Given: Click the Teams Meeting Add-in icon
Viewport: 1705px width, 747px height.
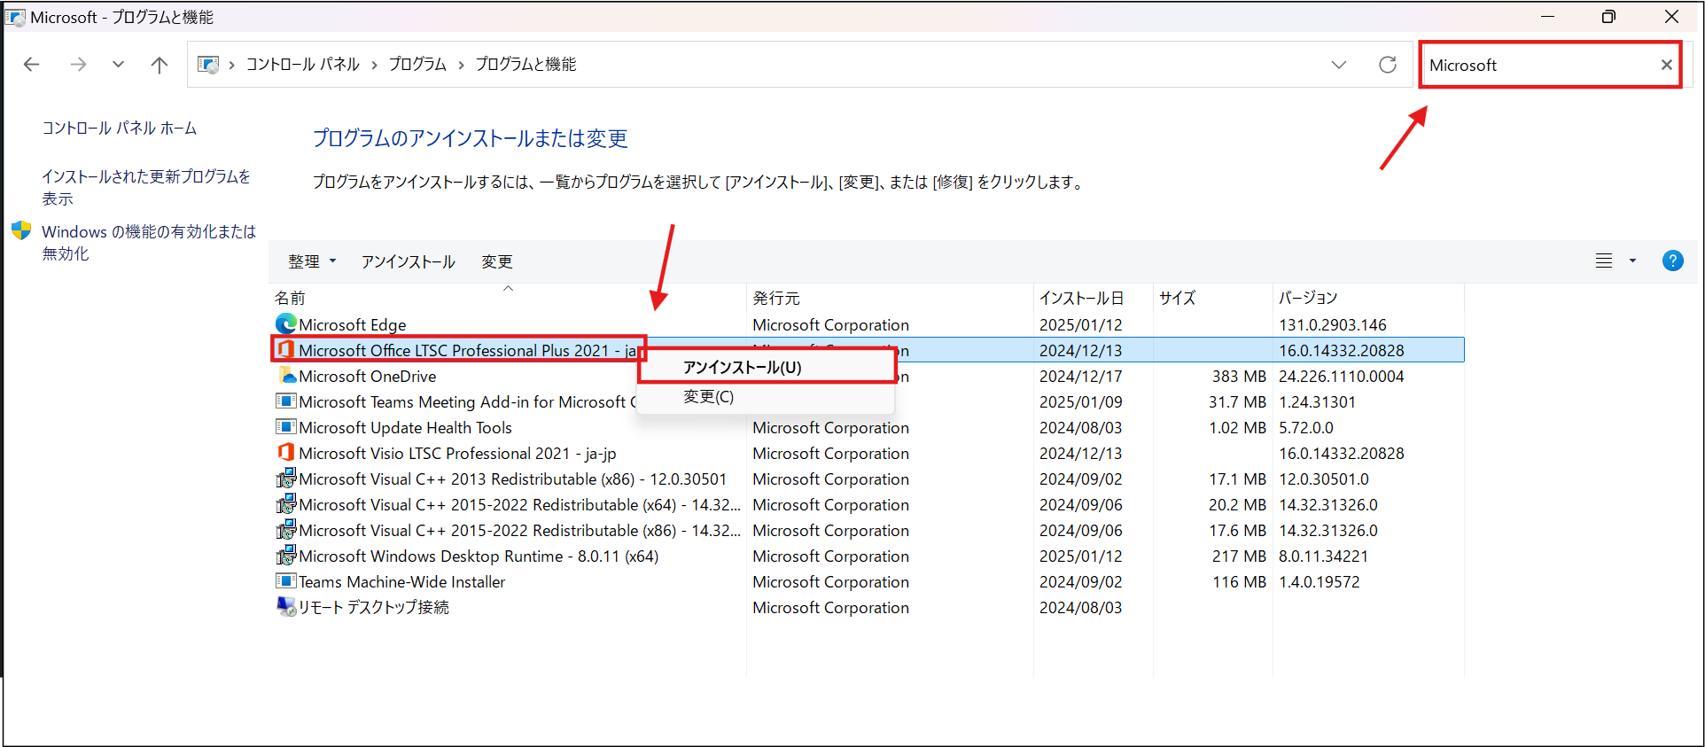Looking at the screenshot, I should pos(286,401).
